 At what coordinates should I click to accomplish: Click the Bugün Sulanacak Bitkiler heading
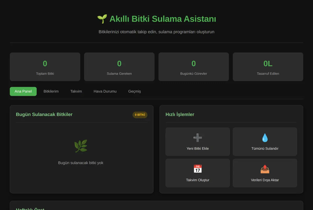point(44,114)
